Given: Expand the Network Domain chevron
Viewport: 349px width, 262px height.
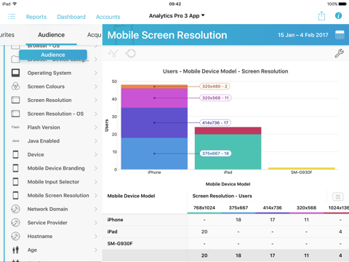Looking at the screenshot, I should click(96, 209).
